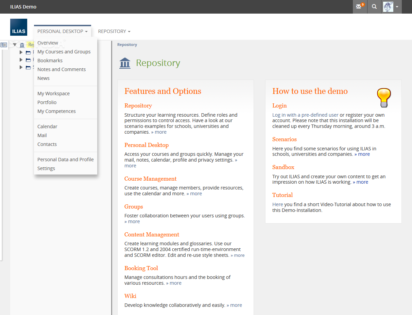Toggle the repository tree view icon
Viewport: 412px width, 315px height.
coord(4,45)
